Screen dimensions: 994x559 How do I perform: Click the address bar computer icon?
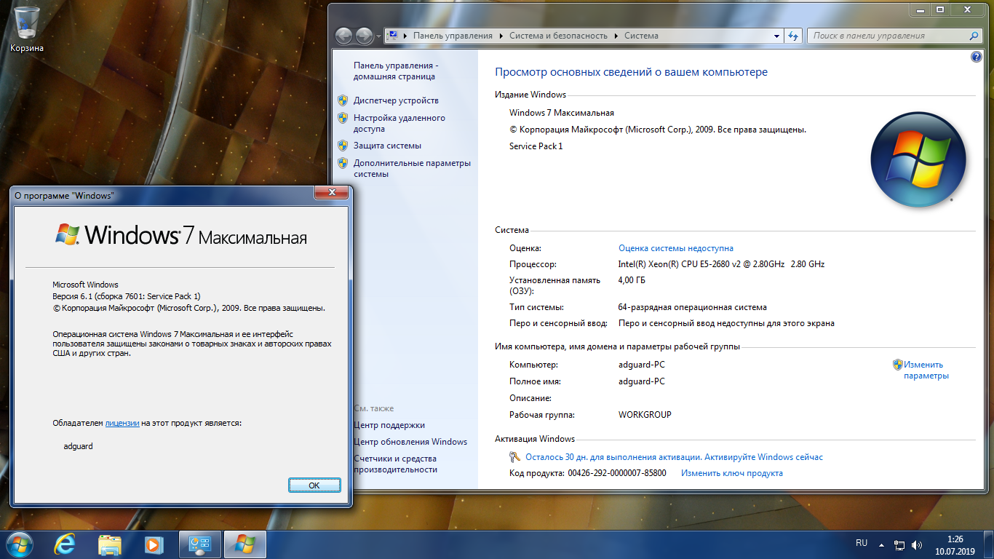(x=391, y=35)
